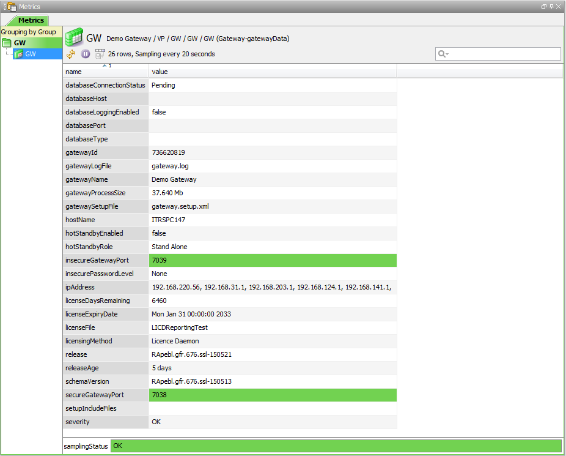Sort by the name column header

105,72
